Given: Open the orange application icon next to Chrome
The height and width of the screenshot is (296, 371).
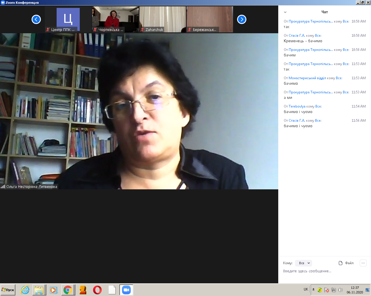Looking at the screenshot, I should (x=83, y=290).
